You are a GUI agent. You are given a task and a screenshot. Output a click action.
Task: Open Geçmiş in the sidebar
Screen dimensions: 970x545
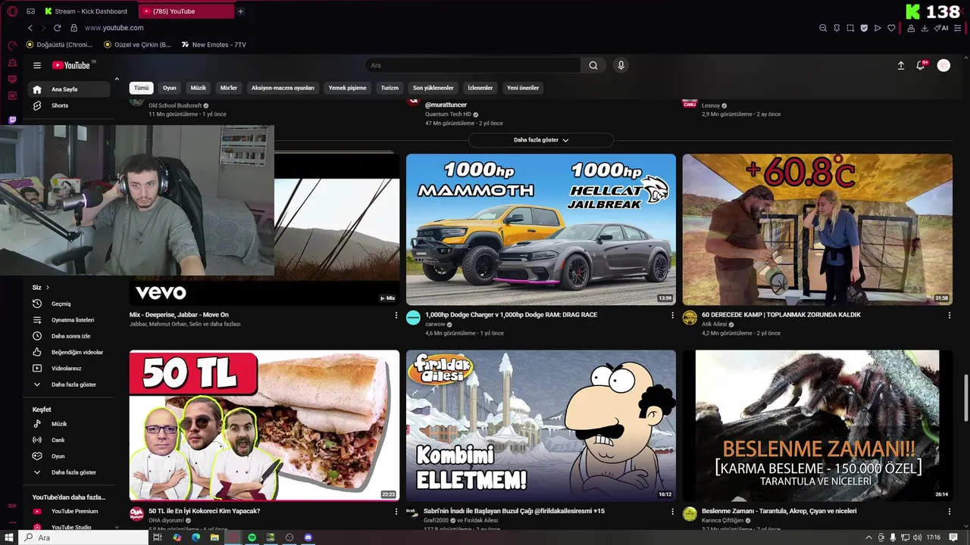tap(69, 304)
